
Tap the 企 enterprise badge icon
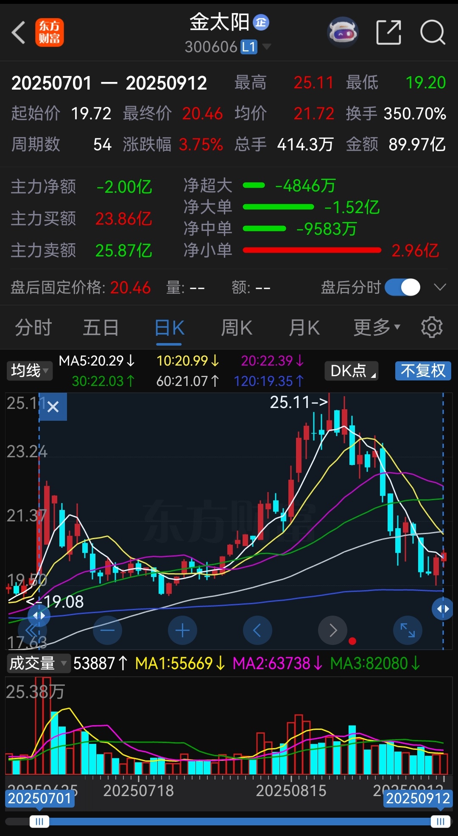[261, 22]
